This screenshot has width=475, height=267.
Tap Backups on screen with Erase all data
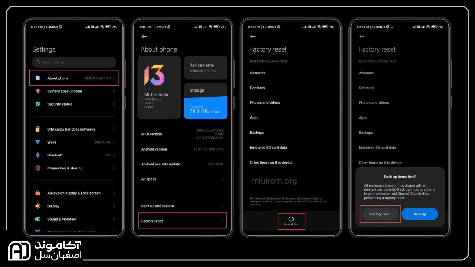click(257, 132)
